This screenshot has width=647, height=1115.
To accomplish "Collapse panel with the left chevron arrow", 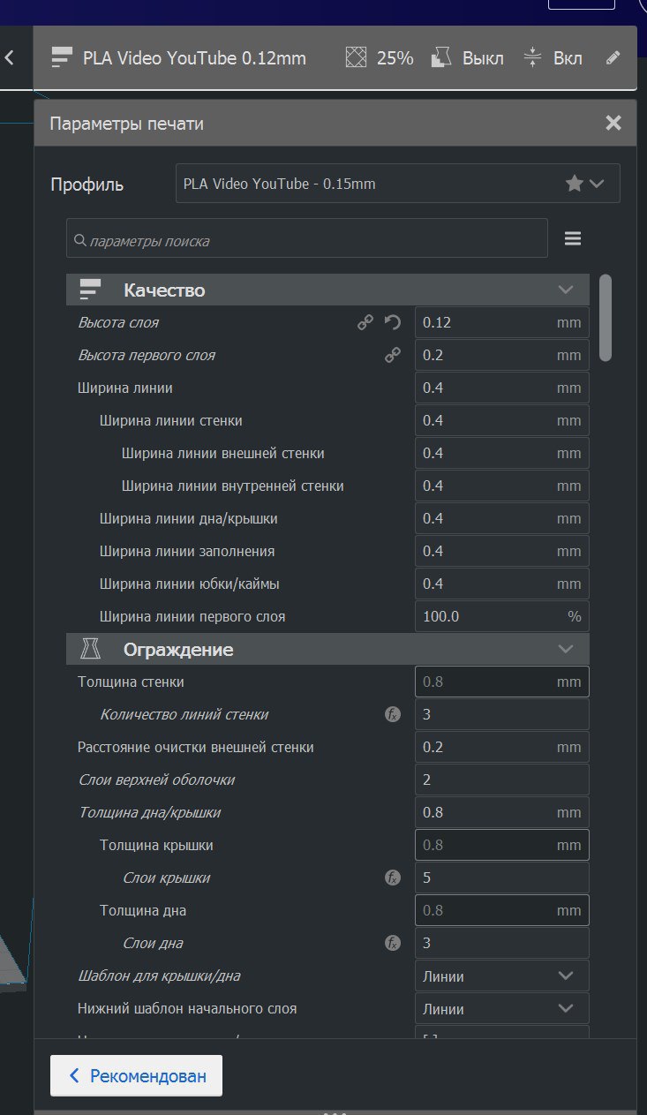I will pos(9,58).
